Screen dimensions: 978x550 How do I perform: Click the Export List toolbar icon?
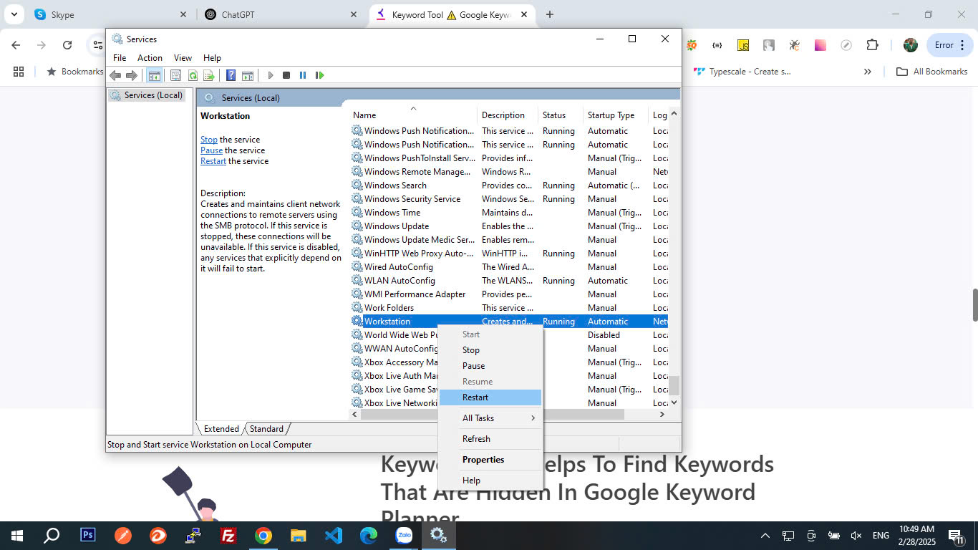pos(209,75)
